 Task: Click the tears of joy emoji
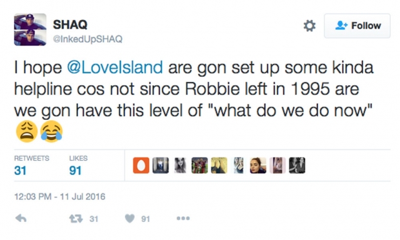point(52,132)
